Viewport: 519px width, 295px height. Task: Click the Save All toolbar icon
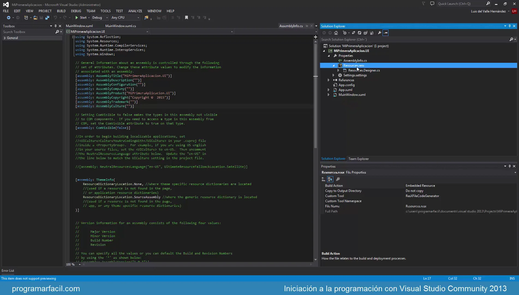pos(47,17)
